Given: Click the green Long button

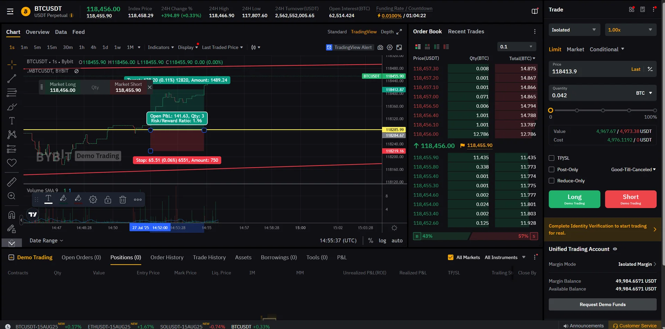Looking at the screenshot, I should coord(574,199).
